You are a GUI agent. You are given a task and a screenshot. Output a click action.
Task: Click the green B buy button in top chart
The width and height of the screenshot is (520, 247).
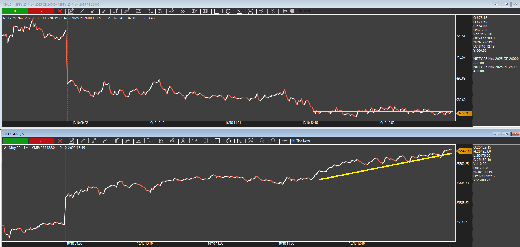point(15,11)
